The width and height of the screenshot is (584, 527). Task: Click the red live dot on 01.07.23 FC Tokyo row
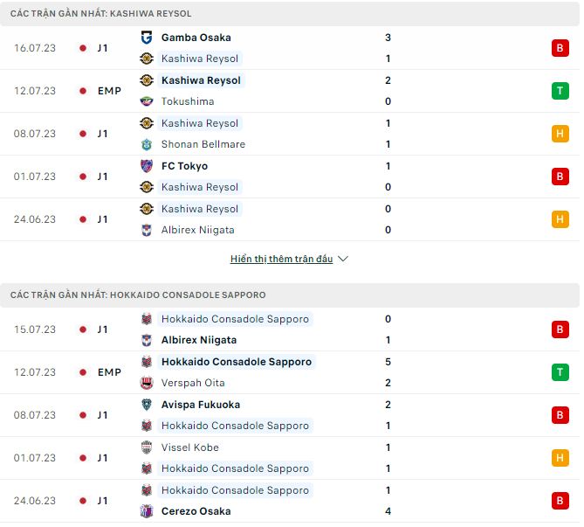tap(82, 177)
